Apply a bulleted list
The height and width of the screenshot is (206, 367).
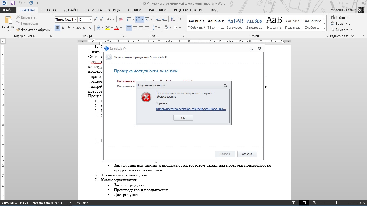coord(129,19)
